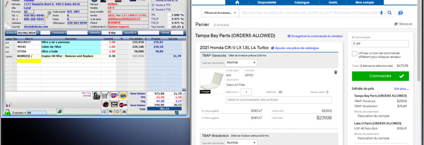Open Pièces et Accessoires category dropdown
The width and height of the screenshot is (424, 145).
220,13
